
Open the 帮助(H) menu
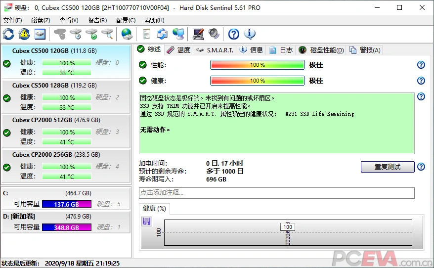(154, 20)
